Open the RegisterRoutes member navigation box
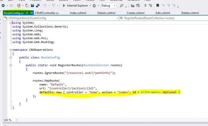 click(x=164, y=18)
